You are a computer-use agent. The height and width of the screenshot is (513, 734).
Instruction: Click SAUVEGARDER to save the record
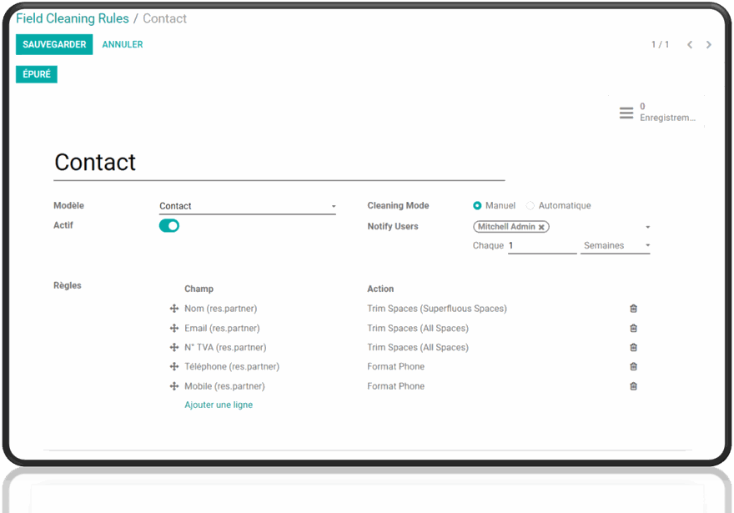point(53,44)
